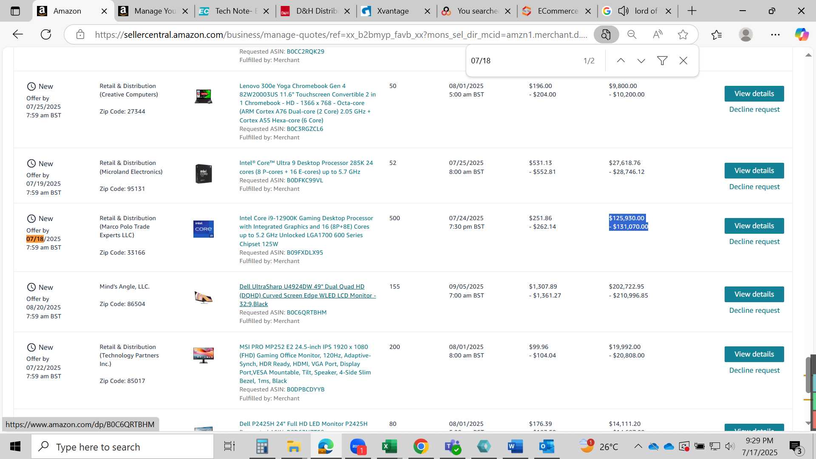Open Settings and more menu

tap(775, 34)
